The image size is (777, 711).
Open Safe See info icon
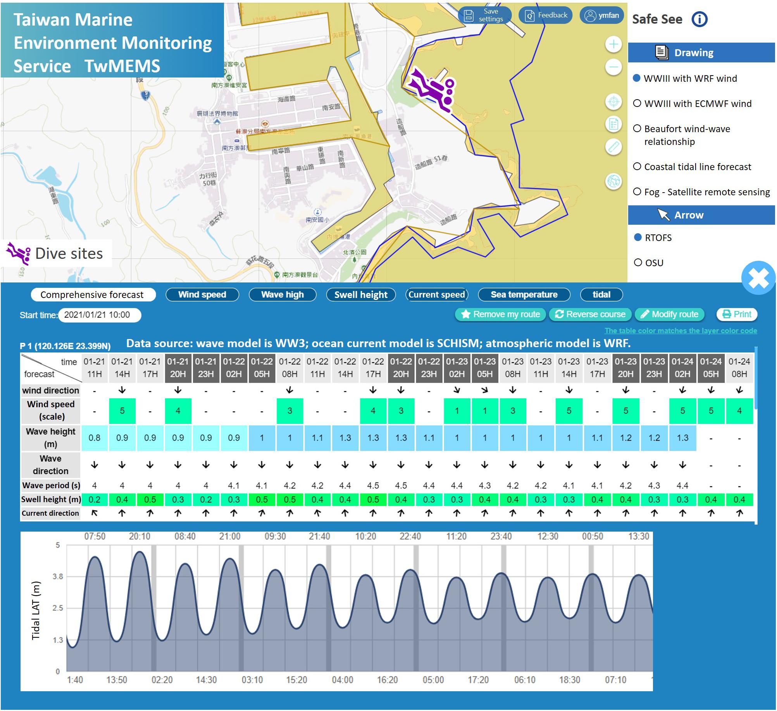pyautogui.click(x=699, y=19)
